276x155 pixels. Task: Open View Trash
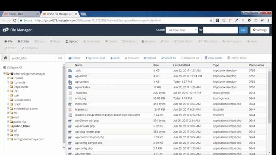click(x=213, y=58)
